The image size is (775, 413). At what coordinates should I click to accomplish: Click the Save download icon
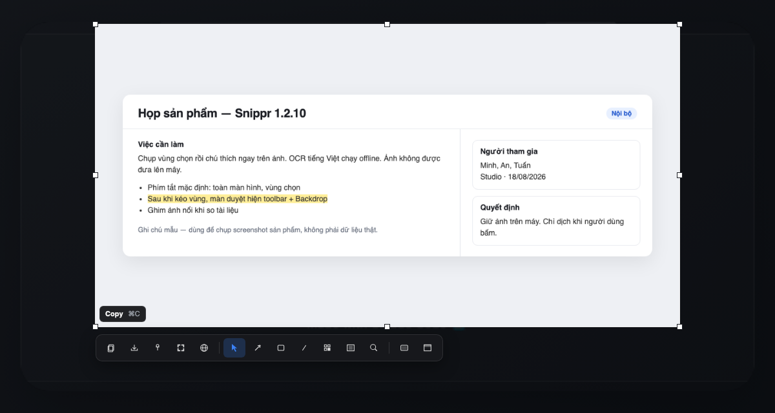(x=134, y=348)
